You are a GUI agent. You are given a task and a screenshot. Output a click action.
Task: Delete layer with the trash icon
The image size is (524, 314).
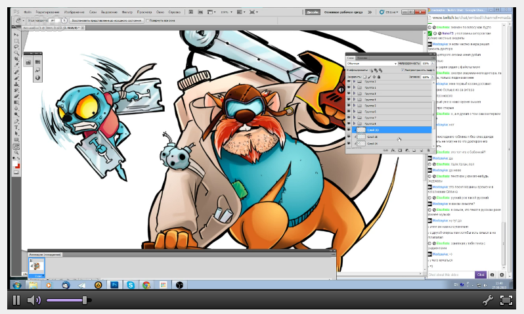pos(428,150)
